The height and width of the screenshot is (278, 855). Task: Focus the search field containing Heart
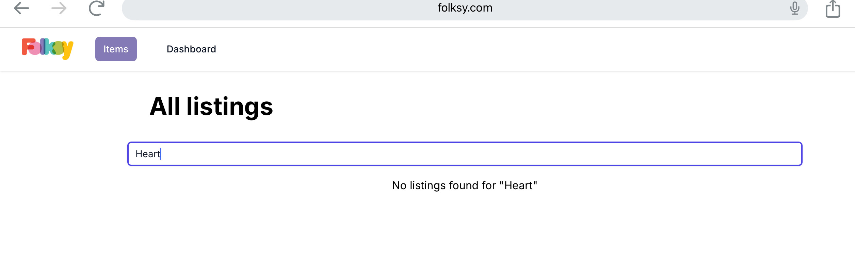[465, 154]
